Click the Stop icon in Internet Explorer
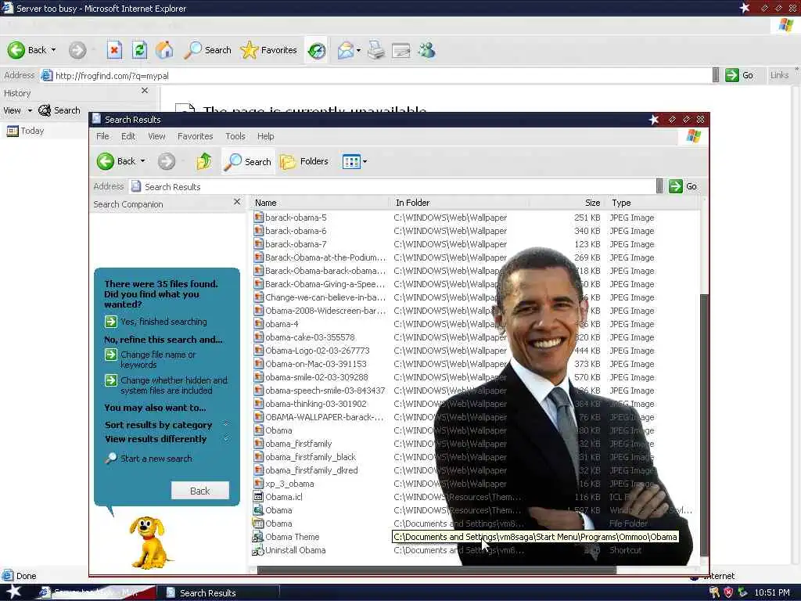This screenshot has height=601, width=801. click(x=114, y=50)
